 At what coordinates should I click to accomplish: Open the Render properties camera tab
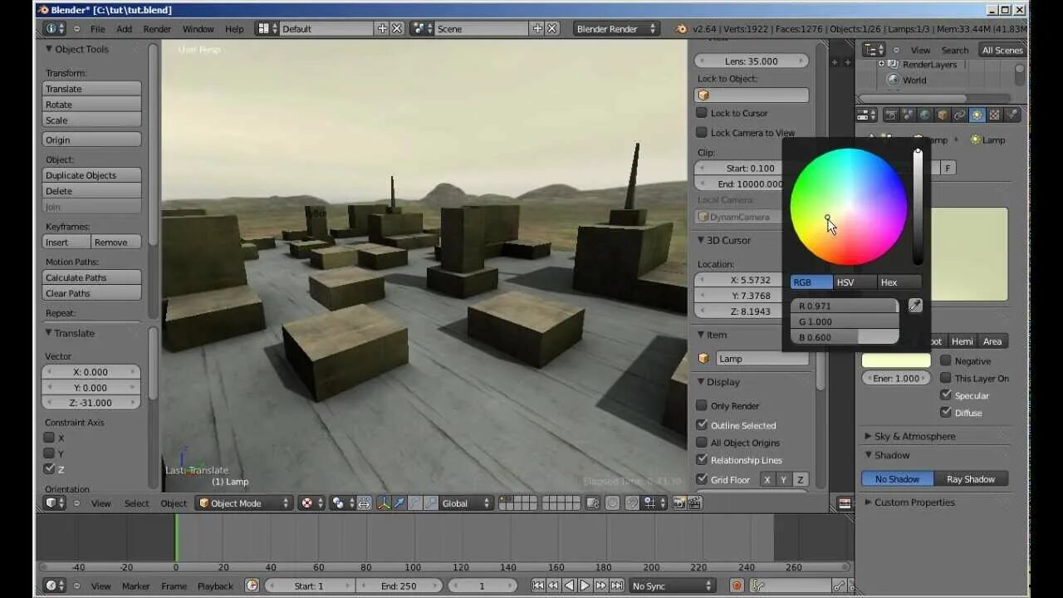coord(890,115)
